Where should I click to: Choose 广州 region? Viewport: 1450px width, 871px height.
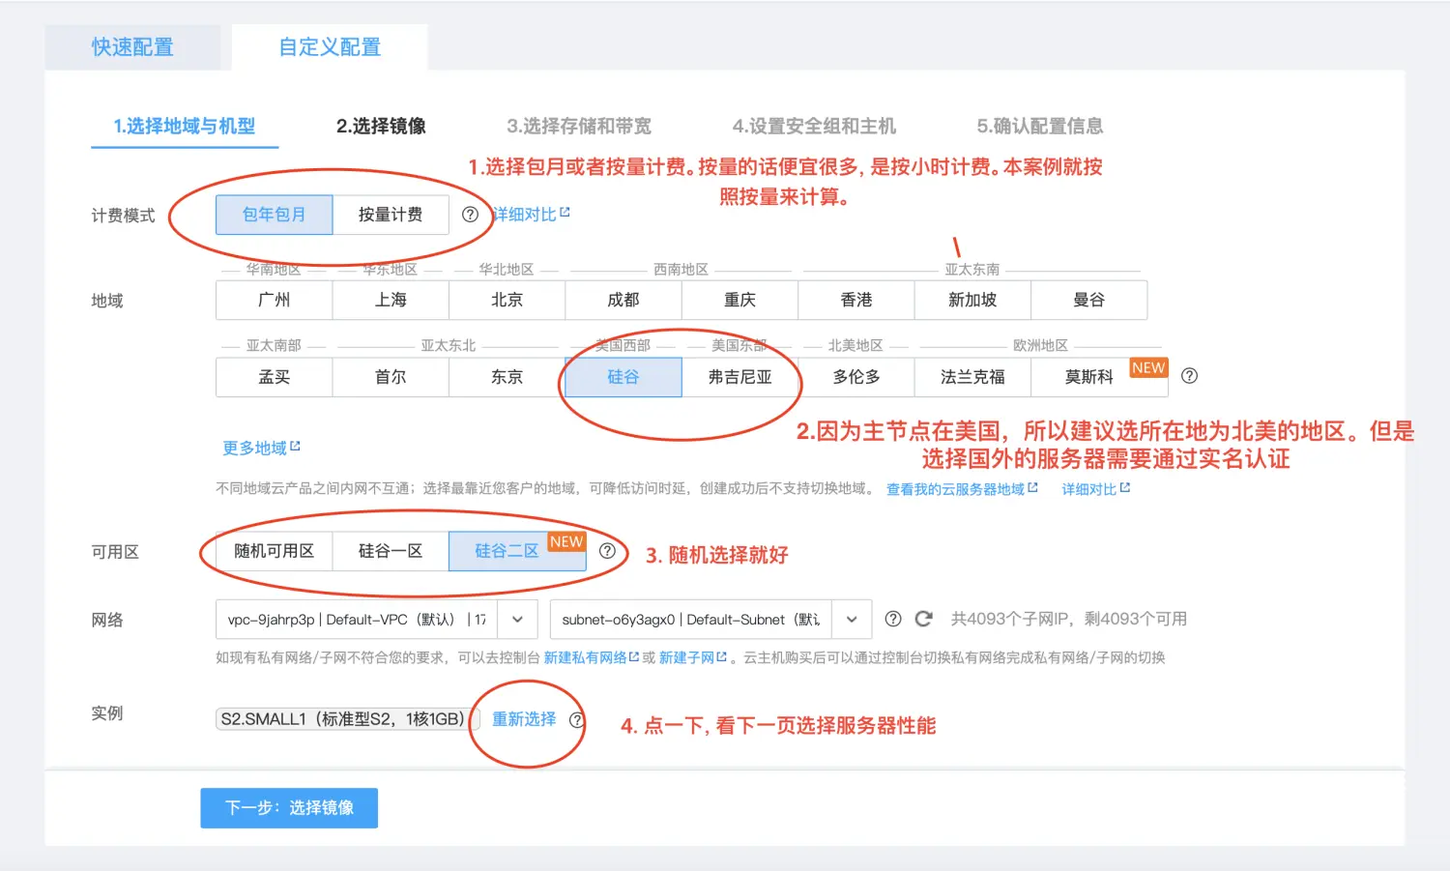tap(275, 300)
